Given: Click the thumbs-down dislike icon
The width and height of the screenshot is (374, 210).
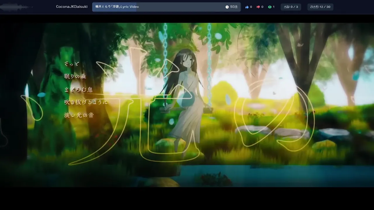Looking at the screenshot, I should 258,7.
